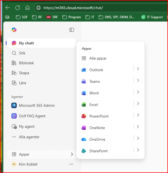
Task: Open Alla appar in the flyout
Action: 111,58
